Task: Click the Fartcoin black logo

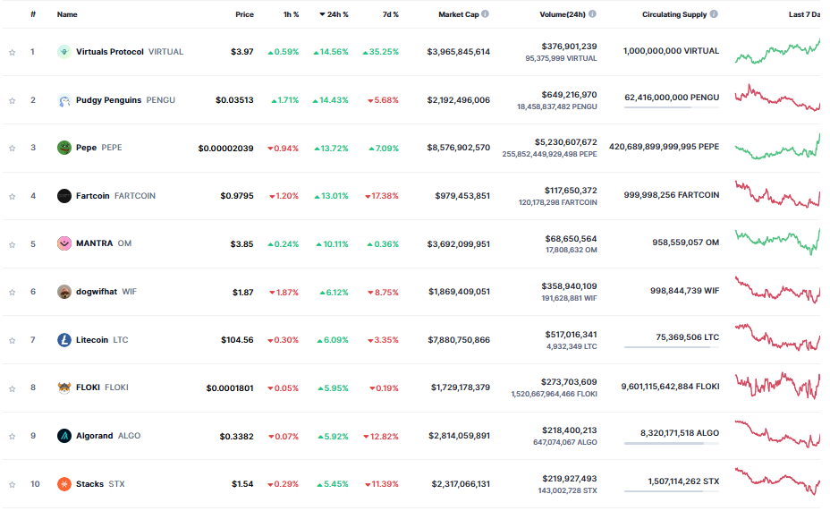Action: 64,196
